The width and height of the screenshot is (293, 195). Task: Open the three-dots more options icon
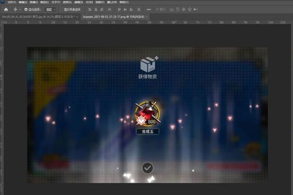(x=148, y=9)
